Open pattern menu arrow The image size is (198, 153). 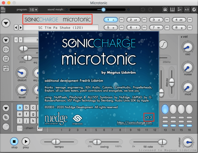pyautogui.click(x=6, y=108)
